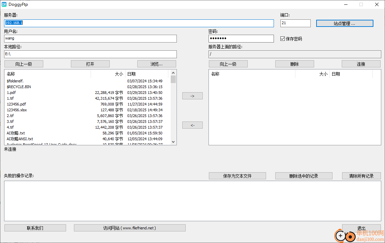The width and height of the screenshot is (385, 243).
Task: Sort local list by 日期 column header
Action: point(147,74)
